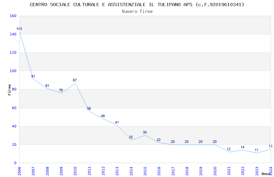Click the x-axis year label 2007
Image resolution: width=274 pixels, height=177 pixels.
pyautogui.click(x=33, y=171)
